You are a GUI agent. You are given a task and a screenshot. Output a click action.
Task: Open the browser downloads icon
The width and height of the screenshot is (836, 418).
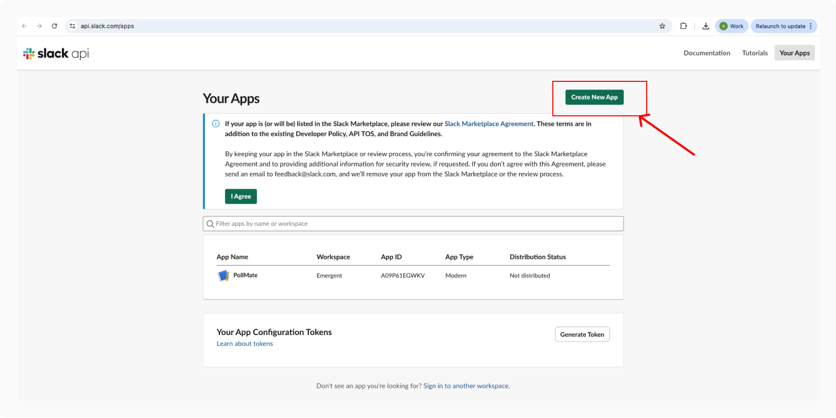705,26
